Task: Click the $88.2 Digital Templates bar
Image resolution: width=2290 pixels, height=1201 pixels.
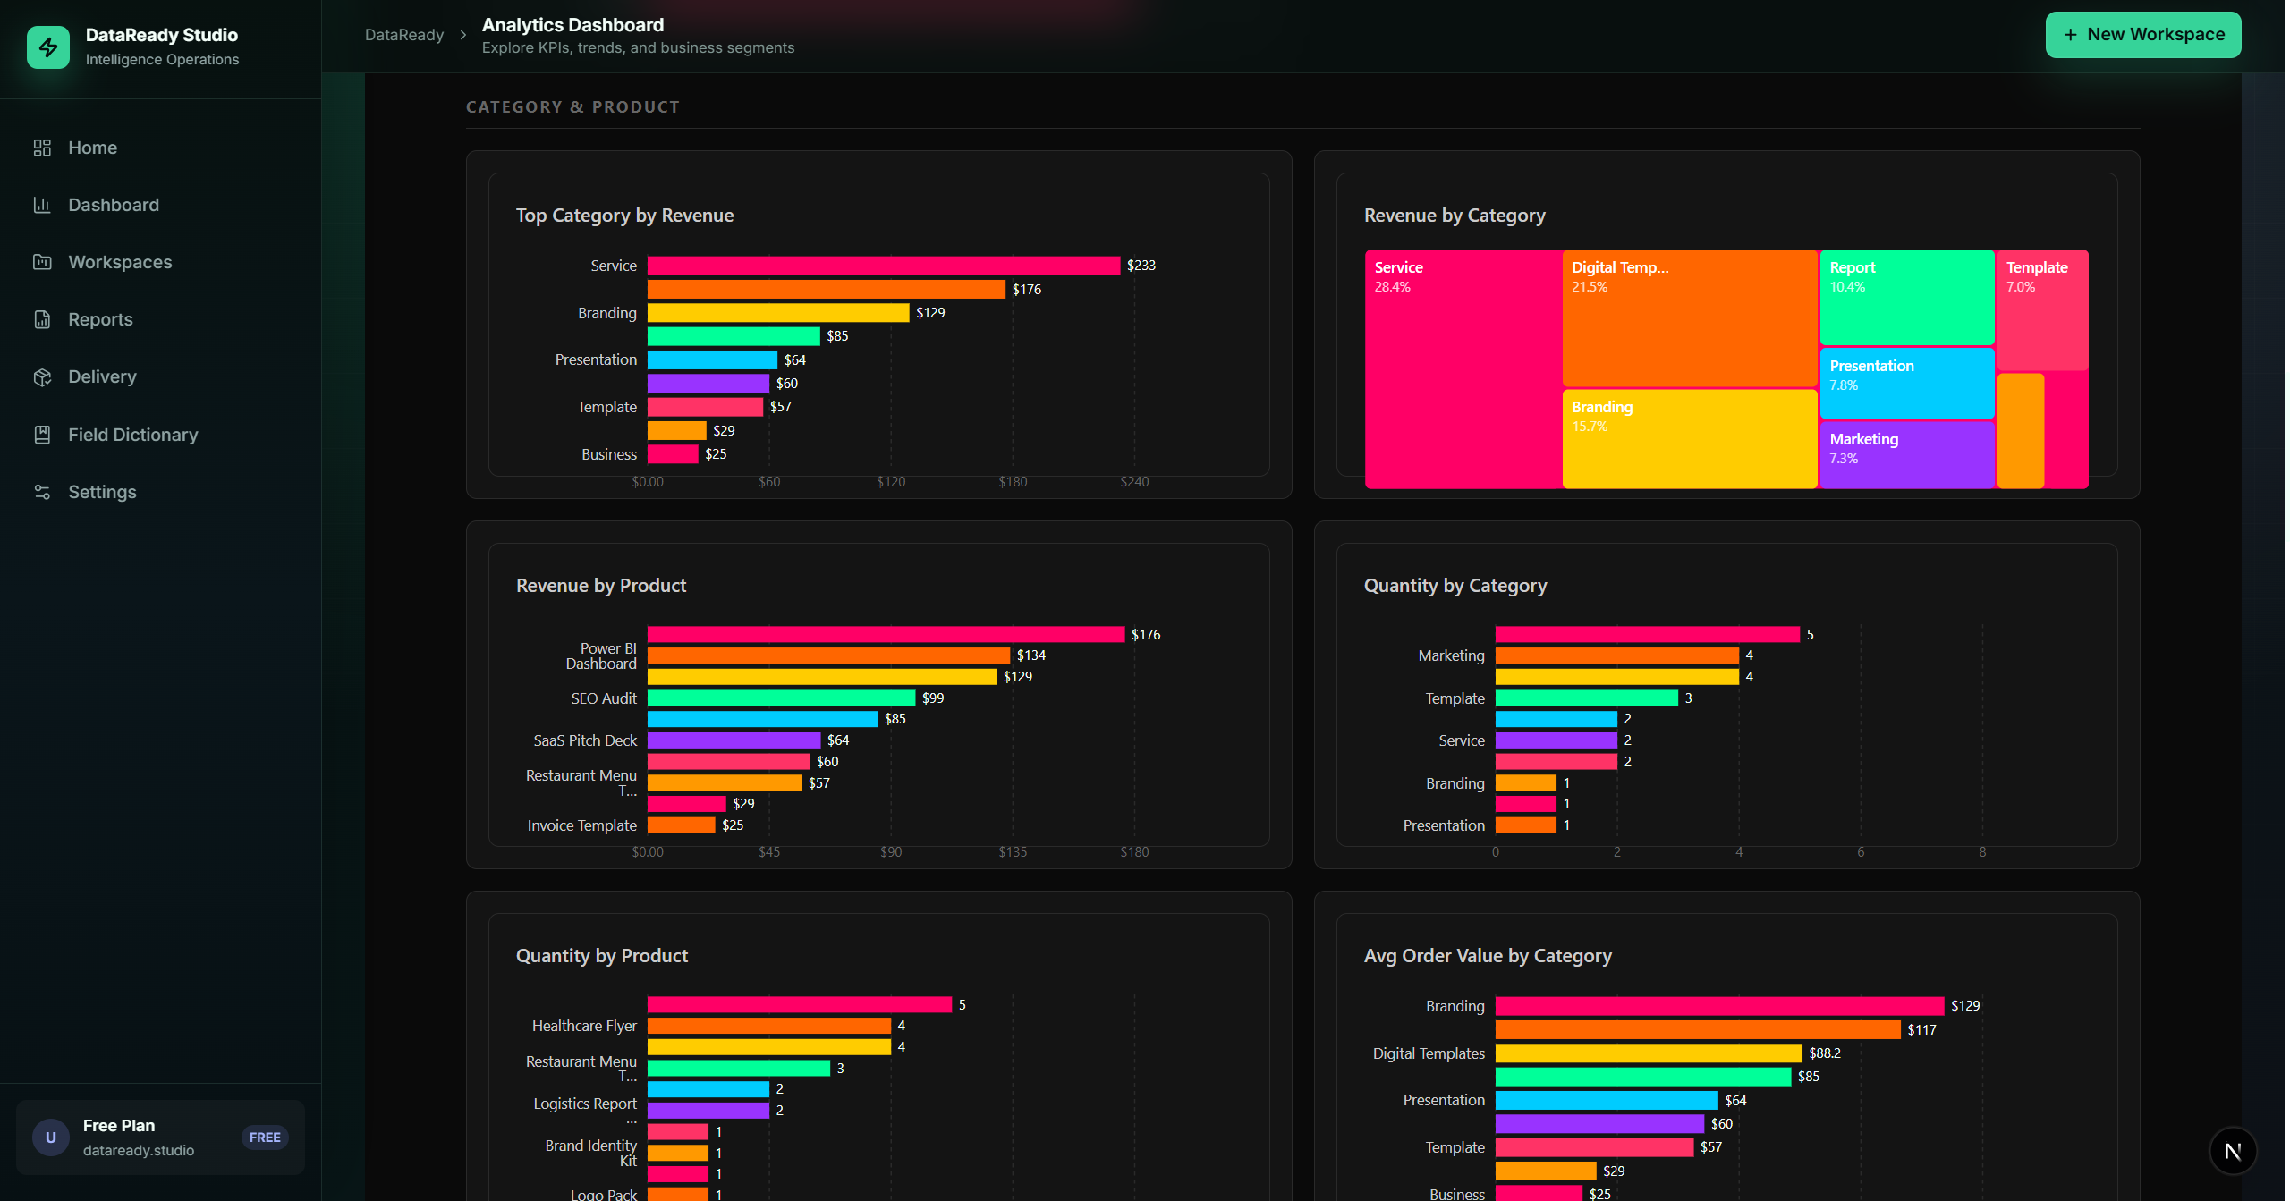Action: point(1649,1053)
